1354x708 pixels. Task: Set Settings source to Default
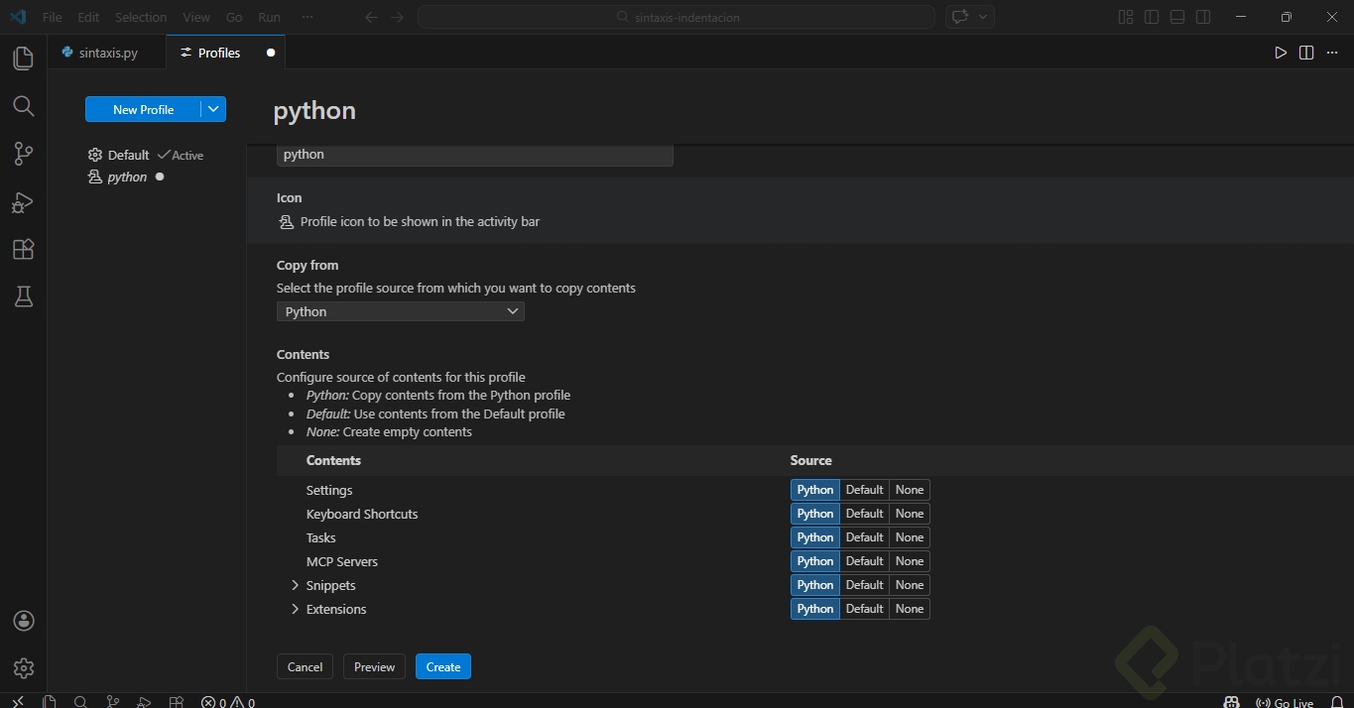click(x=864, y=490)
